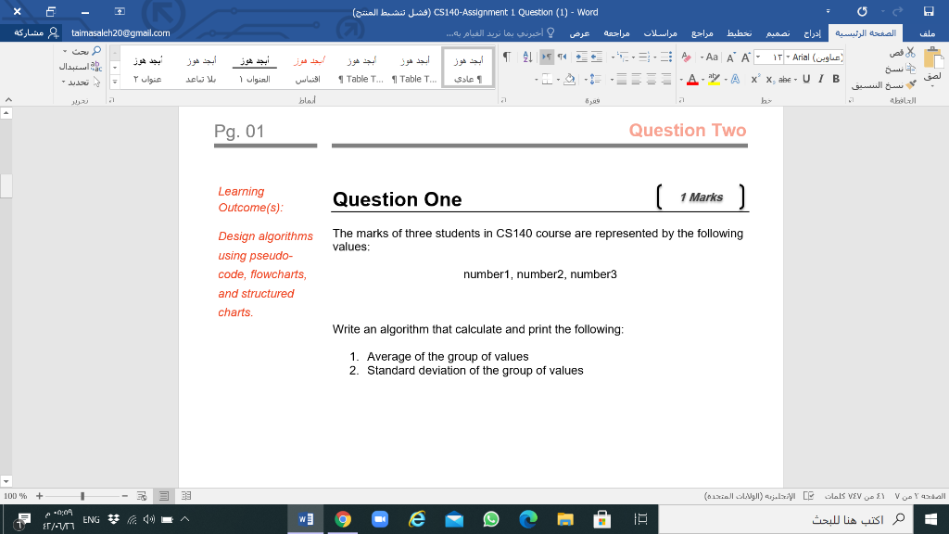Screen dimensions: 949x534
Task: Click the paragraph shading bucket icon
Action: click(570, 80)
